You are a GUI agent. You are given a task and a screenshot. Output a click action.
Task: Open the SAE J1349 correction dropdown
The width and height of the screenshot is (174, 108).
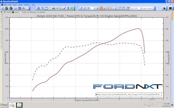tap(141, 8)
